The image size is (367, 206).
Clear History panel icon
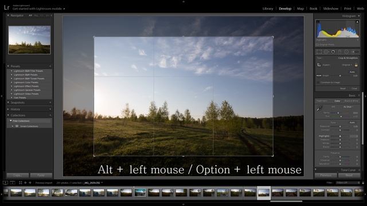point(50,109)
